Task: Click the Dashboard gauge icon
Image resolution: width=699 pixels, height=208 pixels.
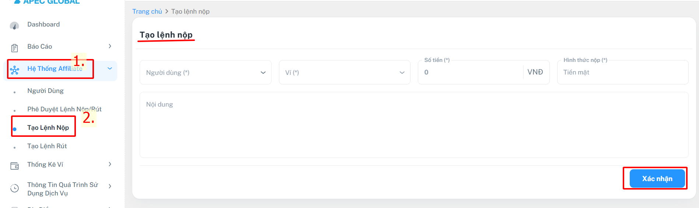Action: point(14,25)
